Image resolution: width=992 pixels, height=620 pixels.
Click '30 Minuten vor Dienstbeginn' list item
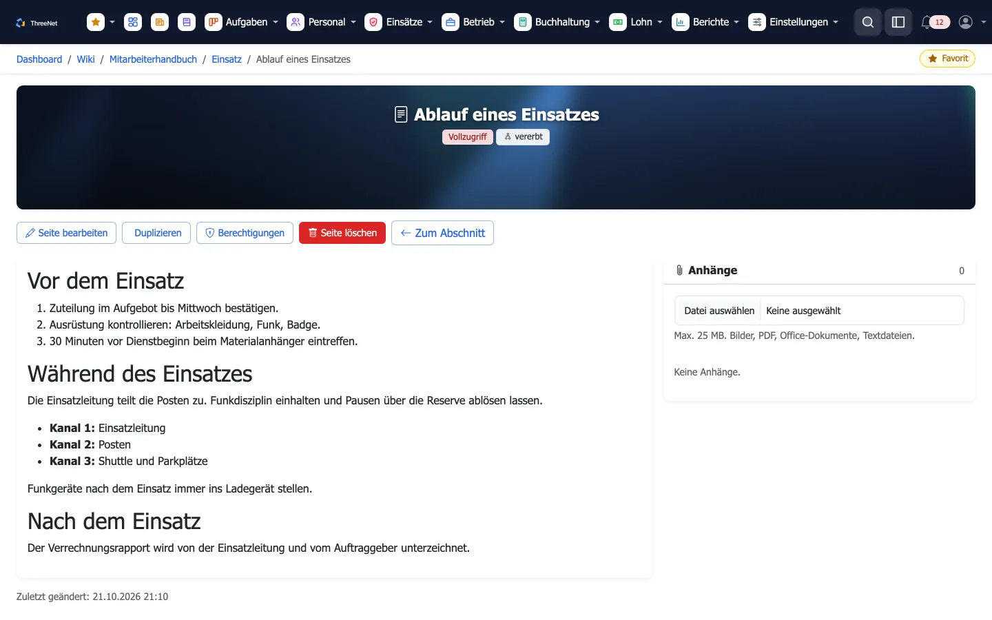(x=203, y=341)
